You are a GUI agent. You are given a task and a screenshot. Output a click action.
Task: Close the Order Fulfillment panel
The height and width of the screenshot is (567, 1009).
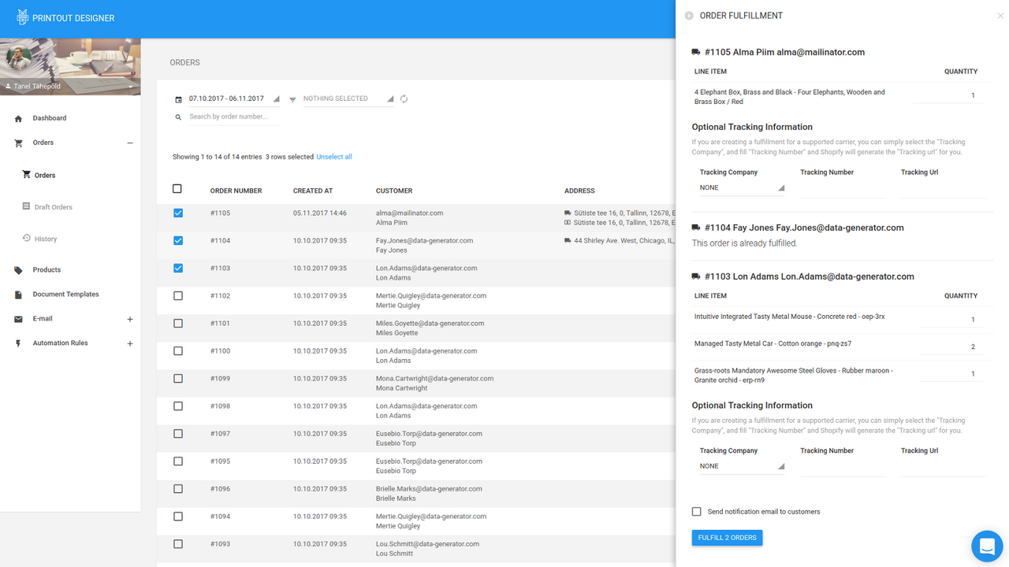[1000, 16]
